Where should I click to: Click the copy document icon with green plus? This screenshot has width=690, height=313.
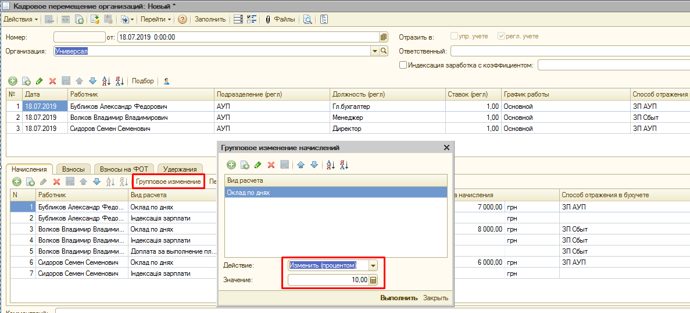[79, 19]
